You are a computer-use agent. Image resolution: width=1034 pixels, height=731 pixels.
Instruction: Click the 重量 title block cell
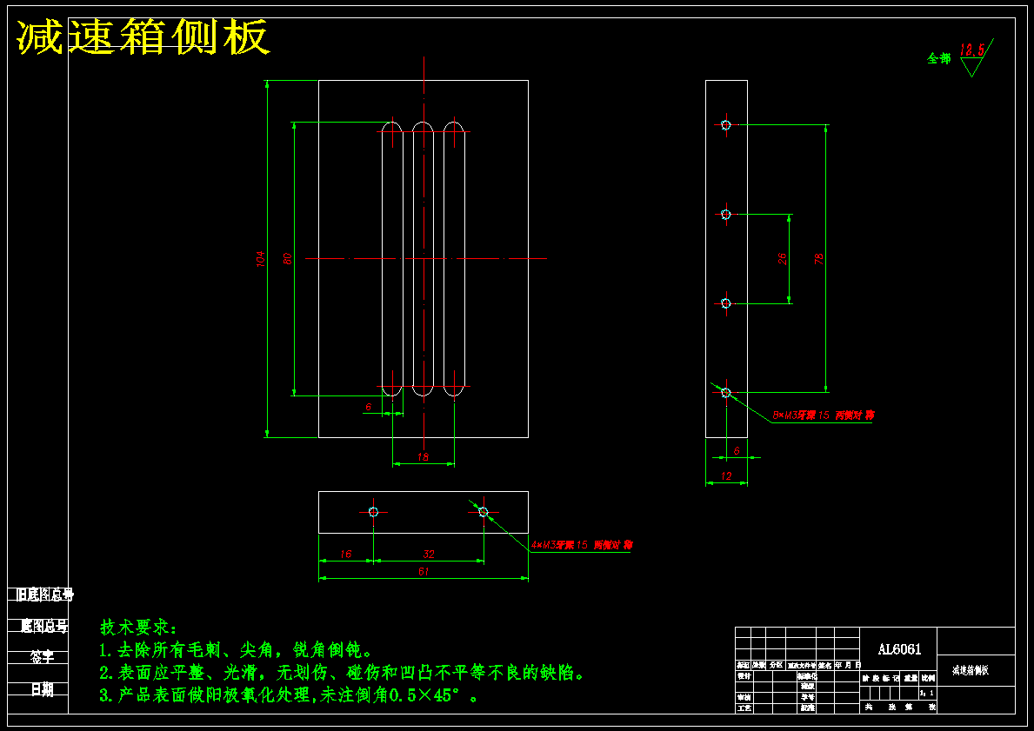(910, 678)
